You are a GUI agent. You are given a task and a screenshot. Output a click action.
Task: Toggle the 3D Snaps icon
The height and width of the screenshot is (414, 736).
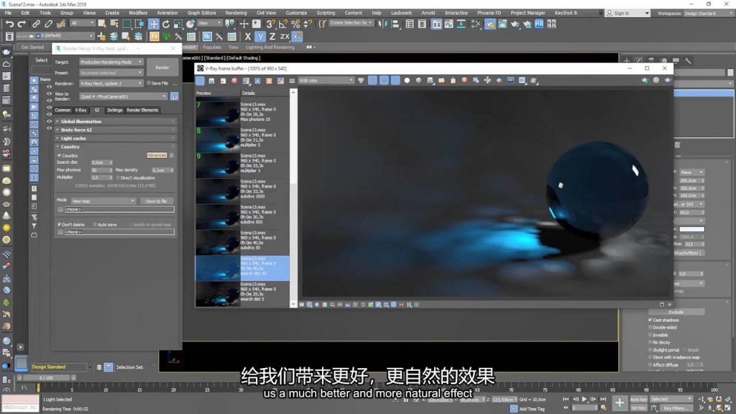270,24
